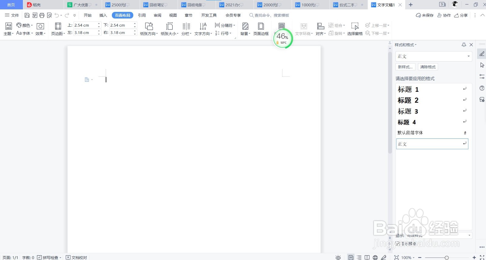Click the help question mark sidebar icon
Image resolution: width=486 pixels, height=260 pixels.
tap(482, 88)
